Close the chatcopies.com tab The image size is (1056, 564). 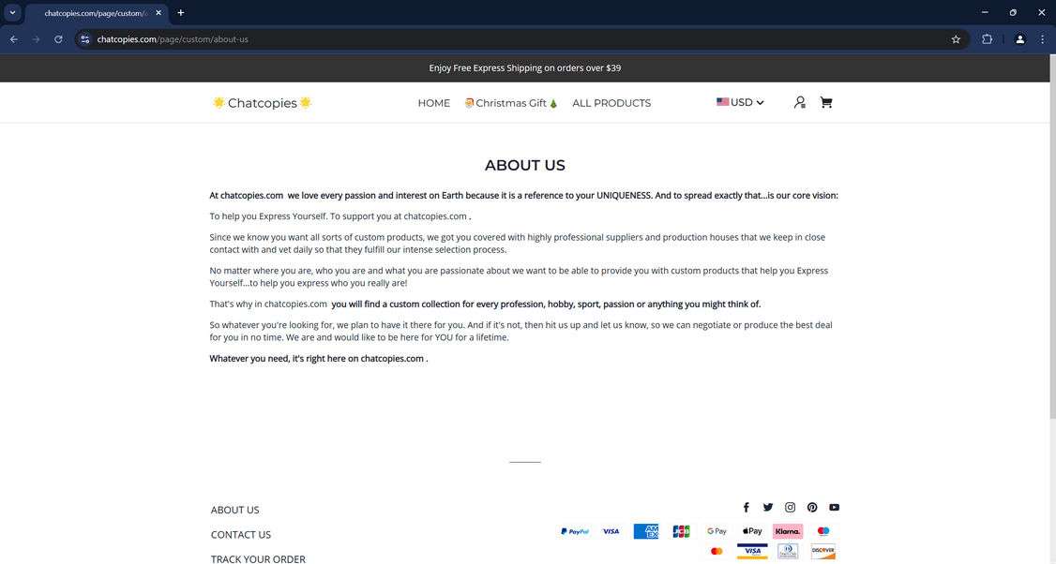158,13
